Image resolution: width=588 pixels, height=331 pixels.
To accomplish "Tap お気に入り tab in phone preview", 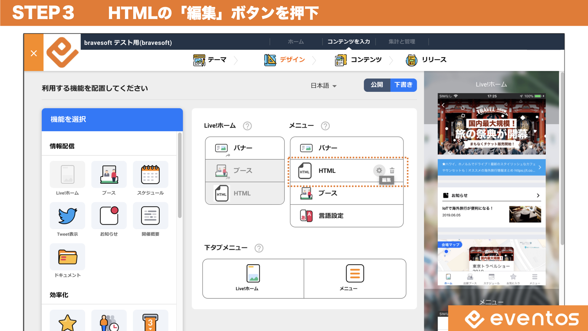I will 513,279.
